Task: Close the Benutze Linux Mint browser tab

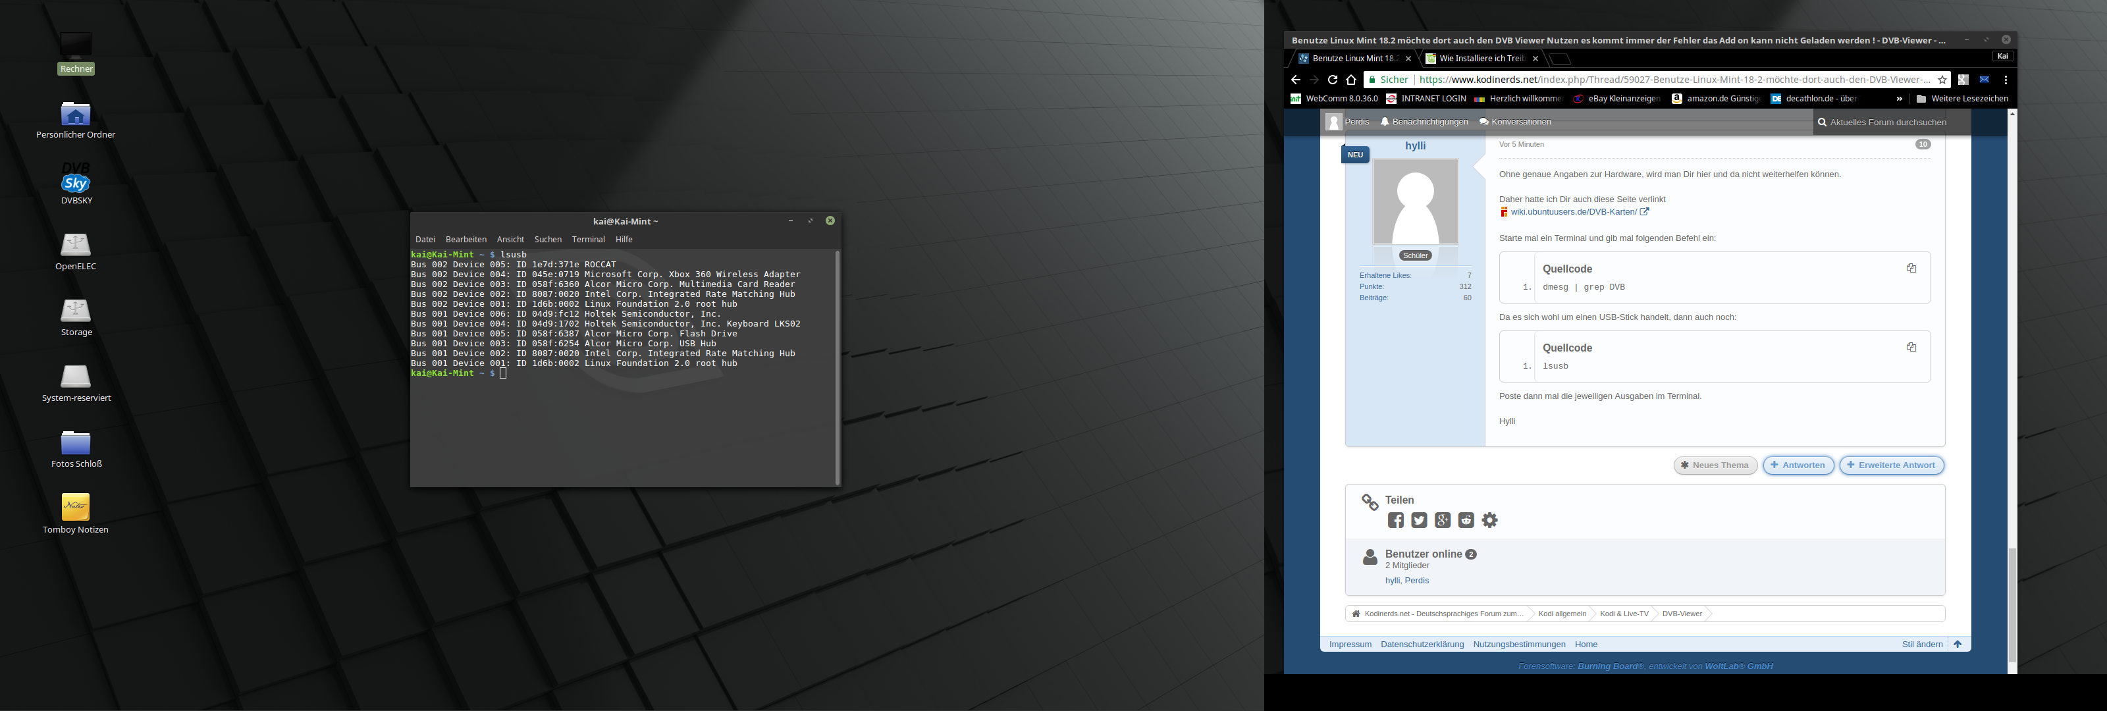Action: click(1408, 58)
